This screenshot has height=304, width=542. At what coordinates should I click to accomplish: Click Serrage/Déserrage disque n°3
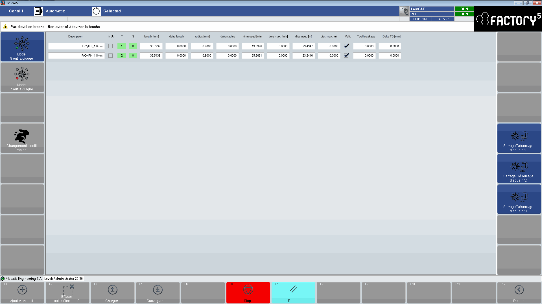point(519,199)
